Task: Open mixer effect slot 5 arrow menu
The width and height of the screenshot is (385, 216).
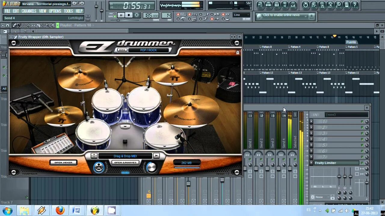Action: (311, 145)
